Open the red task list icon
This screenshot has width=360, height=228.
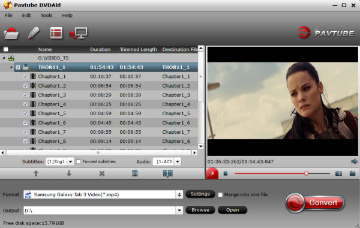pyautogui.click(x=56, y=33)
